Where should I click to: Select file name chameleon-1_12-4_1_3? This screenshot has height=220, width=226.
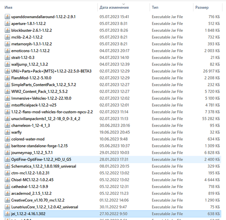point(31,125)
